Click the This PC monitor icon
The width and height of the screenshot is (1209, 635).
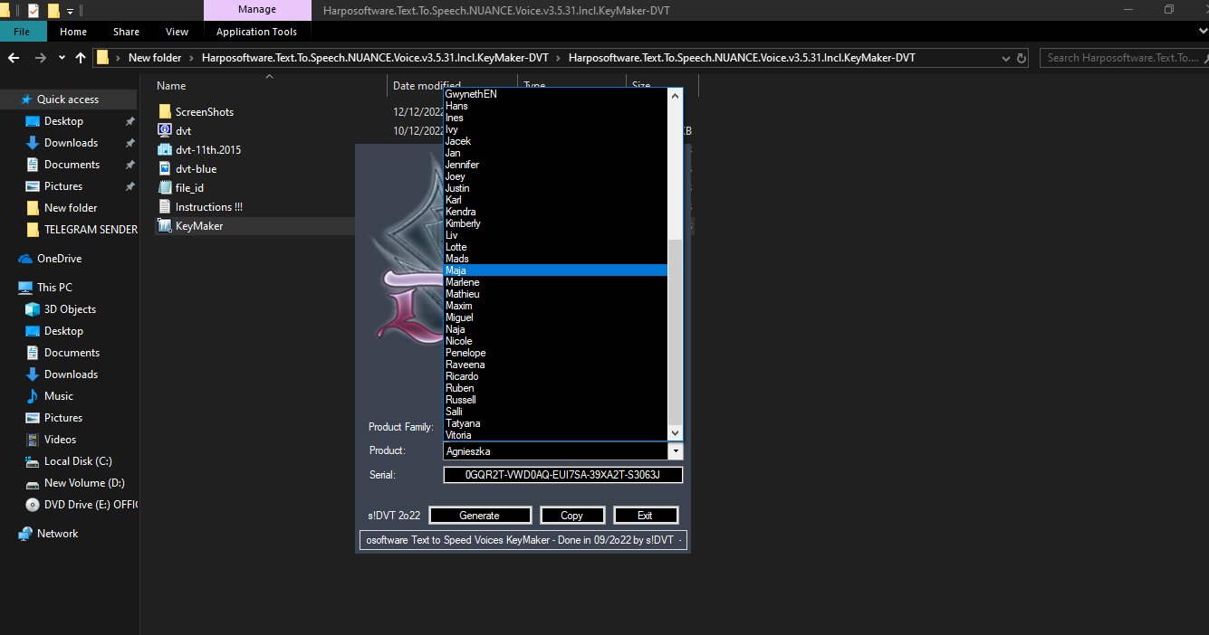click(25, 288)
